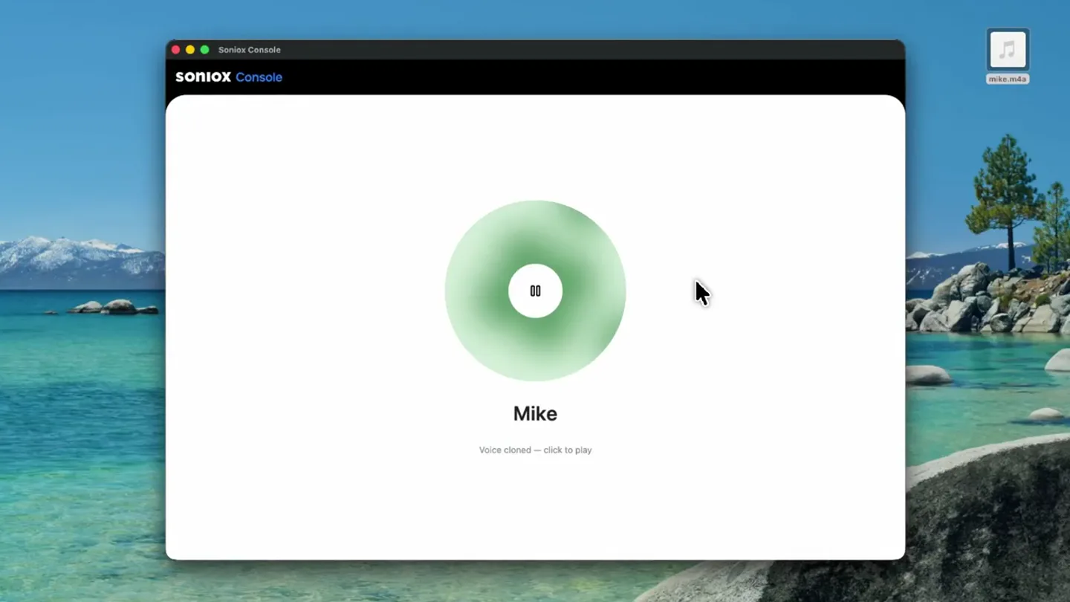This screenshot has height=602, width=1070.
Task: Click empty space in black header bar
Action: tap(594, 77)
